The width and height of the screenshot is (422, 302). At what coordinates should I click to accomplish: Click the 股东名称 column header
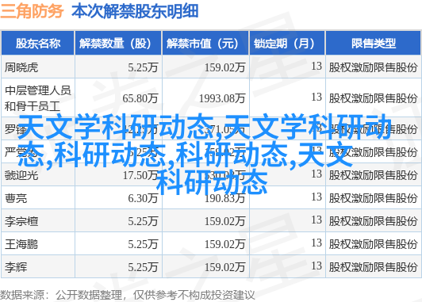[x=38, y=44]
